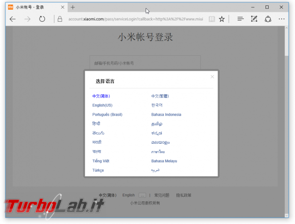Click the padlock security icon
295x224 pixels.
pos(60,19)
